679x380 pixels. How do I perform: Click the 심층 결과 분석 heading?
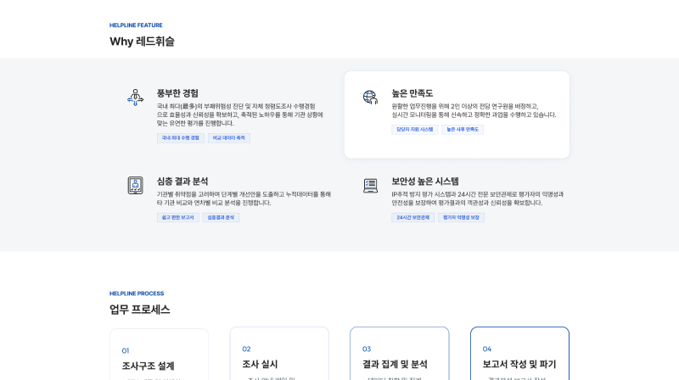pos(182,181)
